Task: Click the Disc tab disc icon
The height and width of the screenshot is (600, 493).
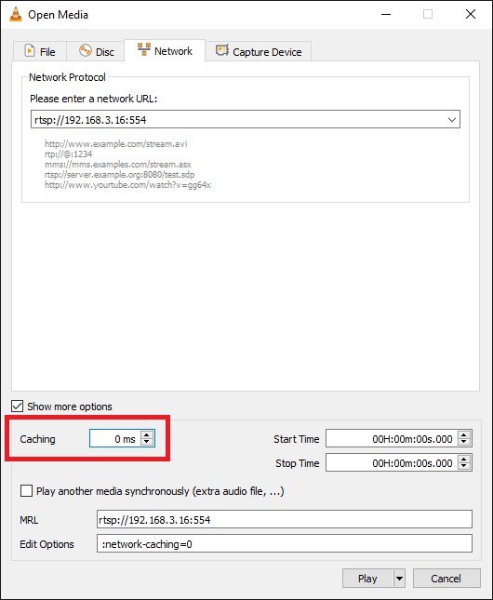Action: click(x=86, y=50)
